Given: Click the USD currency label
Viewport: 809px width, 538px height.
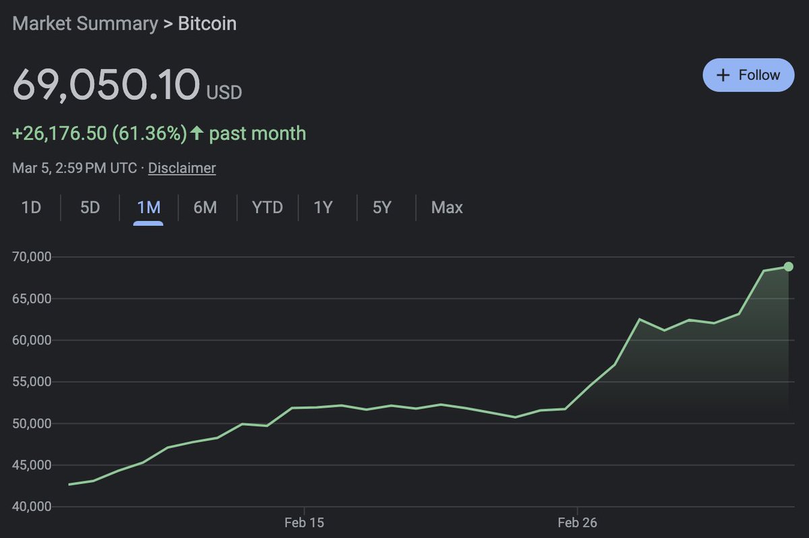Looking at the screenshot, I should click(224, 92).
